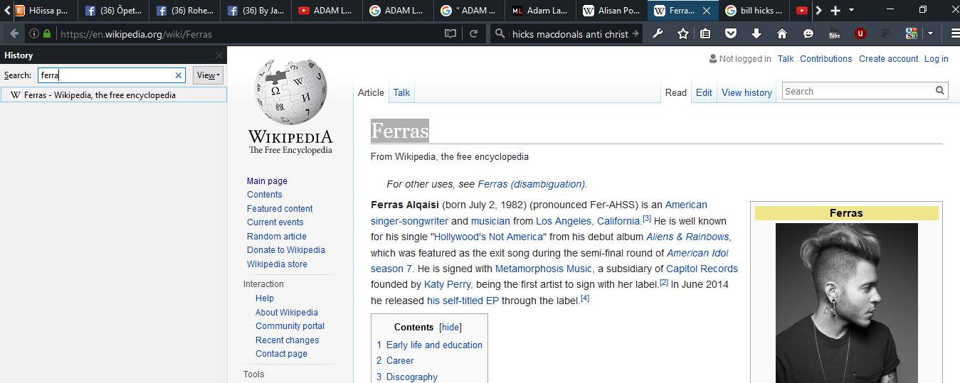
Task: Show bookmarks list icon
Action: 705,33
